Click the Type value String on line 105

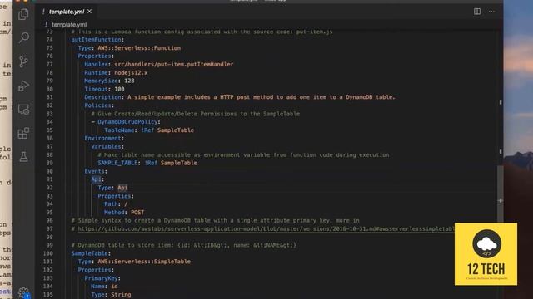(121, 295)
